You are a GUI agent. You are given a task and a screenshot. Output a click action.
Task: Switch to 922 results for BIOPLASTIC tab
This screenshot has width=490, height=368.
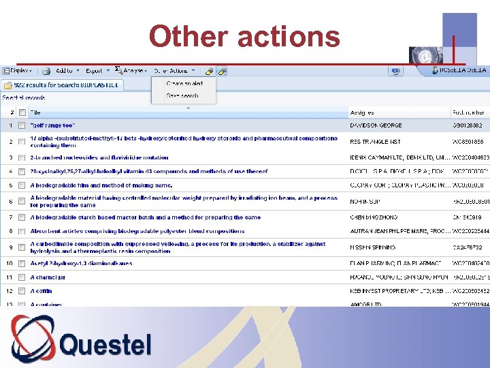[x=63, y=85]
